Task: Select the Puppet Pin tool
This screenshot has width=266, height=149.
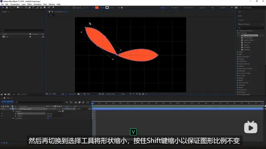Action: click(x=53, y=8)
